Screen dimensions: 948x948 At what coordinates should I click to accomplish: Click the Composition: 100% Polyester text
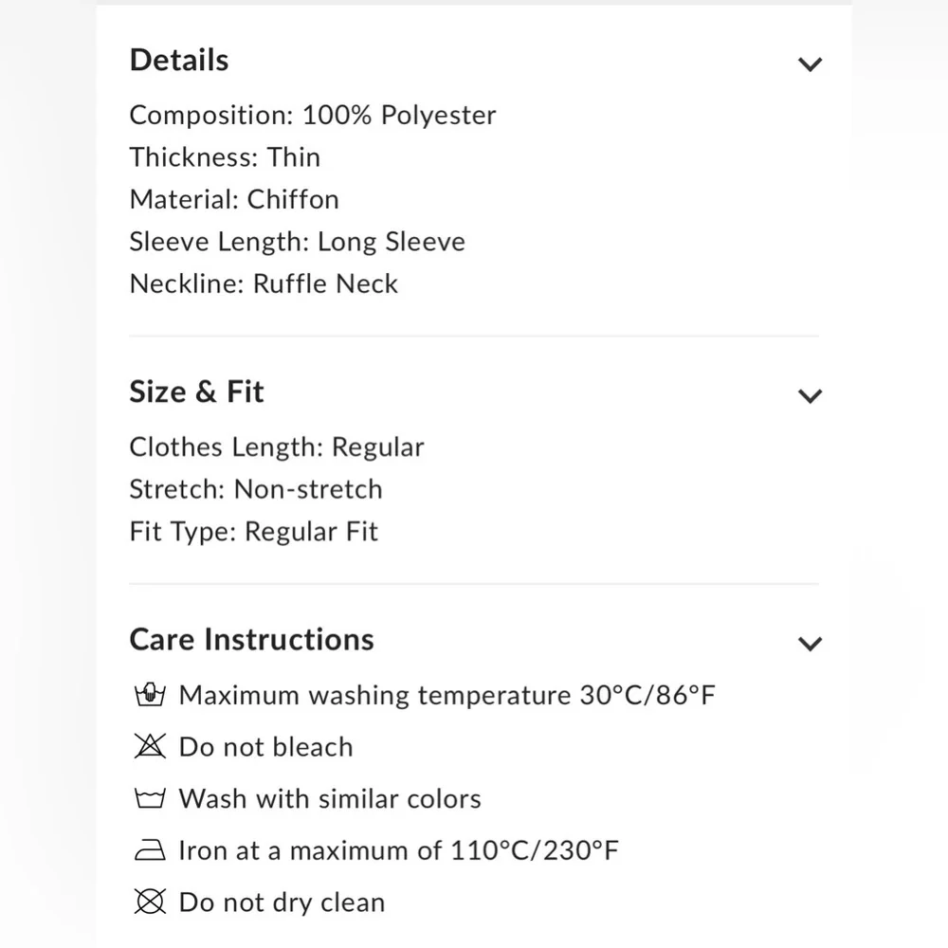point(313,116)
